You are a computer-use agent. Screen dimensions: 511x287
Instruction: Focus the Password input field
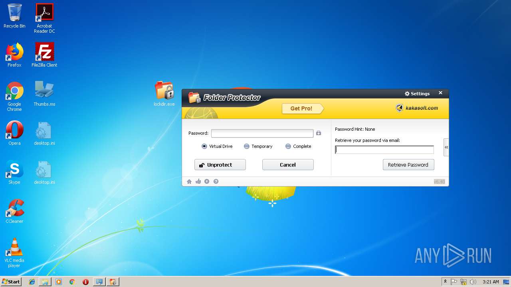click(x=262, y=133)
